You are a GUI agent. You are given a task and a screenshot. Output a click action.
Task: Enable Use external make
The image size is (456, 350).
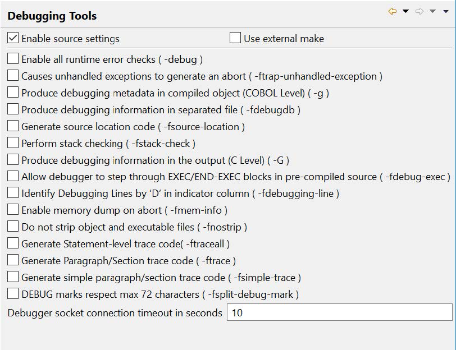(x=235, y=38)
